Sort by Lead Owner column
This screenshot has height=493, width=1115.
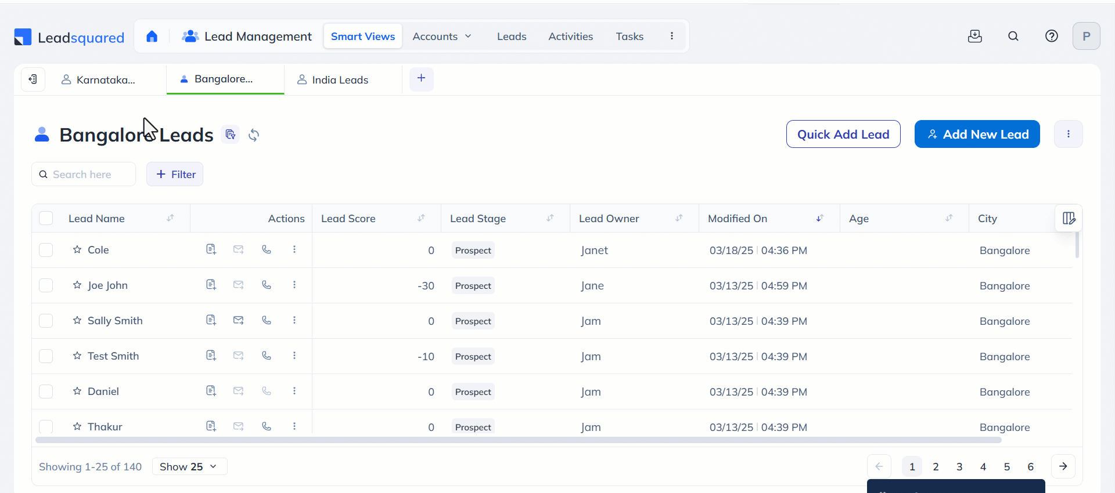679,218
